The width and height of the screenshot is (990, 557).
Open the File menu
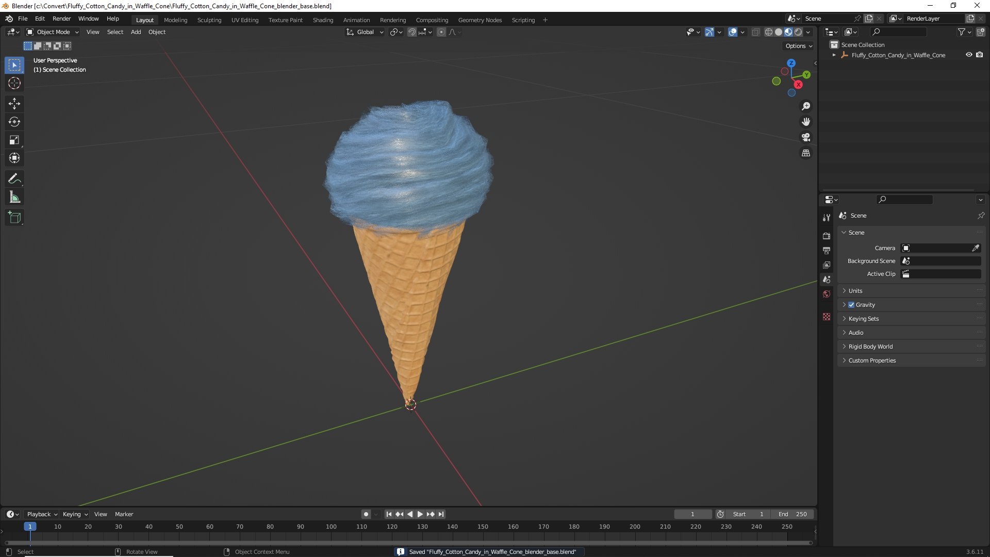click(23, 19)
